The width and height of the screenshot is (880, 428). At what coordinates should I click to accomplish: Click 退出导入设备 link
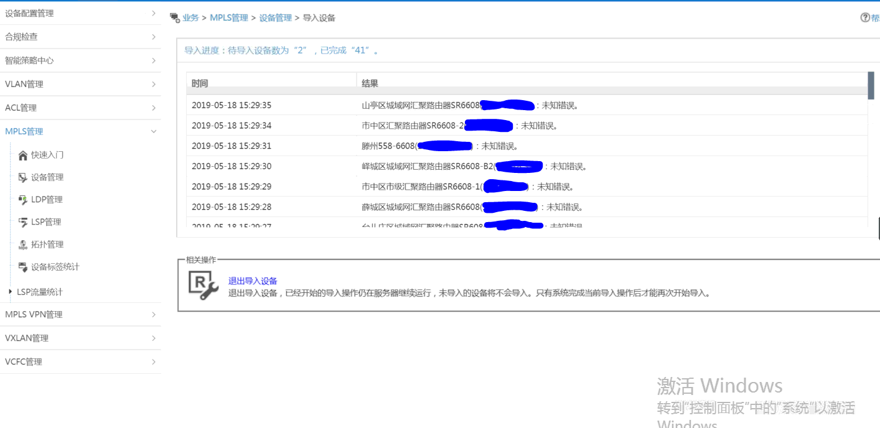pos(253,281)
